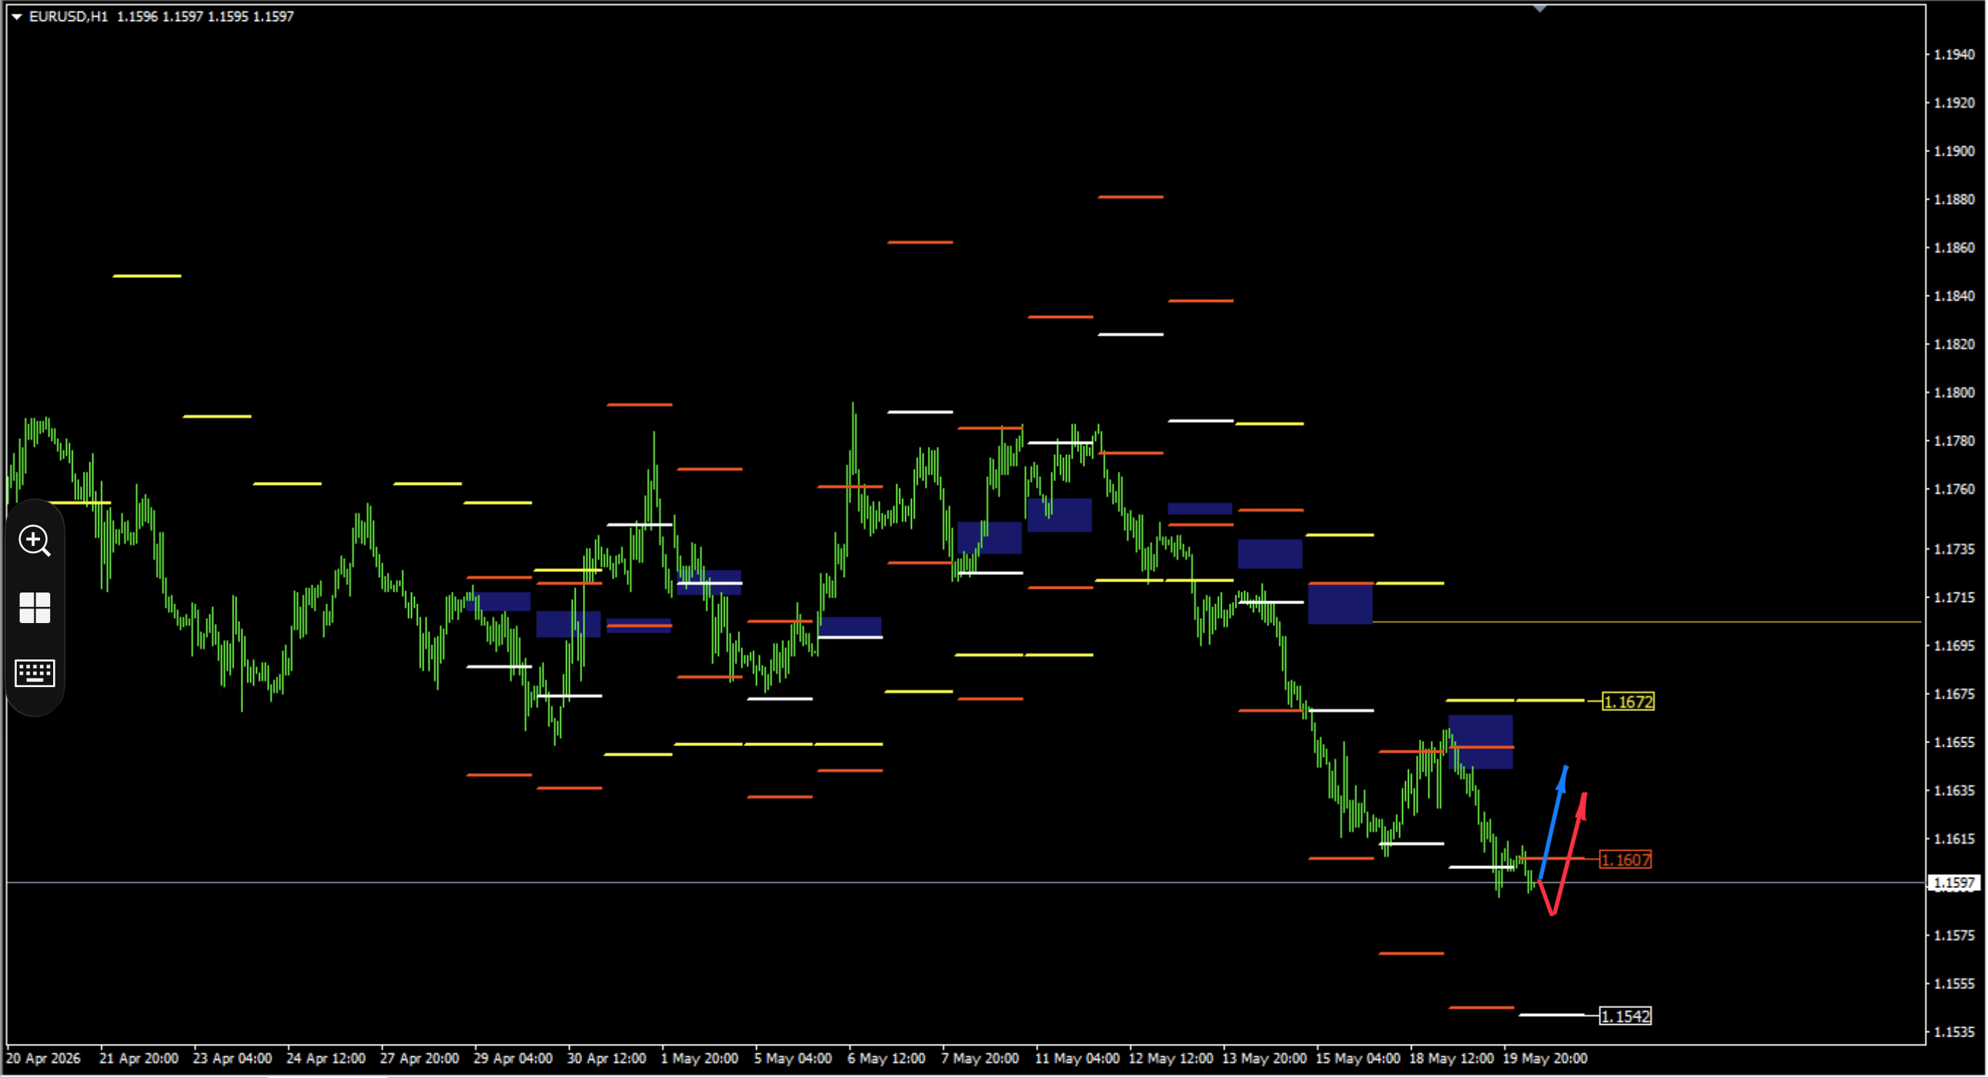Click the 20 Apr 2026 date label
This screenshot has height=1078, width=1988.
43,1058
